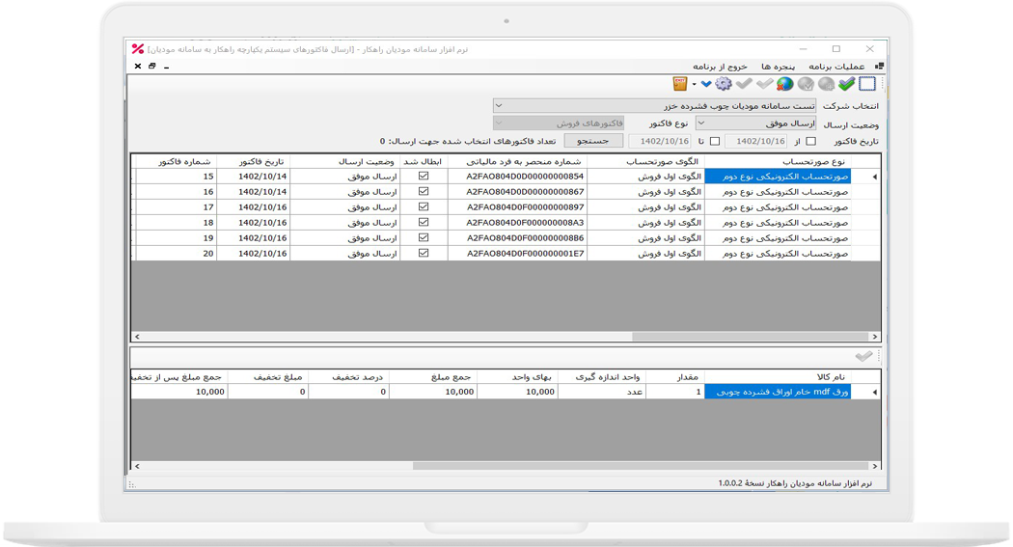Enable the 'از' from-date checkbox
Image resolution: width=1013 pixels, height=547 pixels.
point(810,141)
